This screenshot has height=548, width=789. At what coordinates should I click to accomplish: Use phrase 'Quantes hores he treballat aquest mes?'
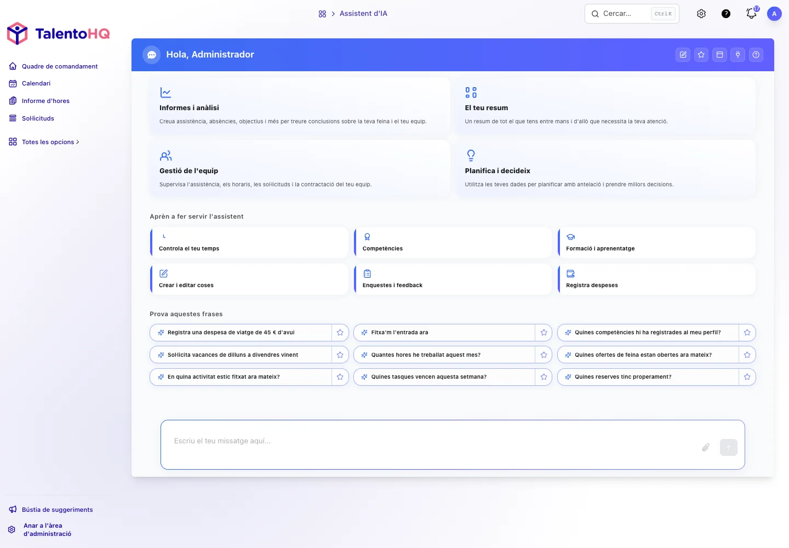pyautogui.click(x=444, y=355)
